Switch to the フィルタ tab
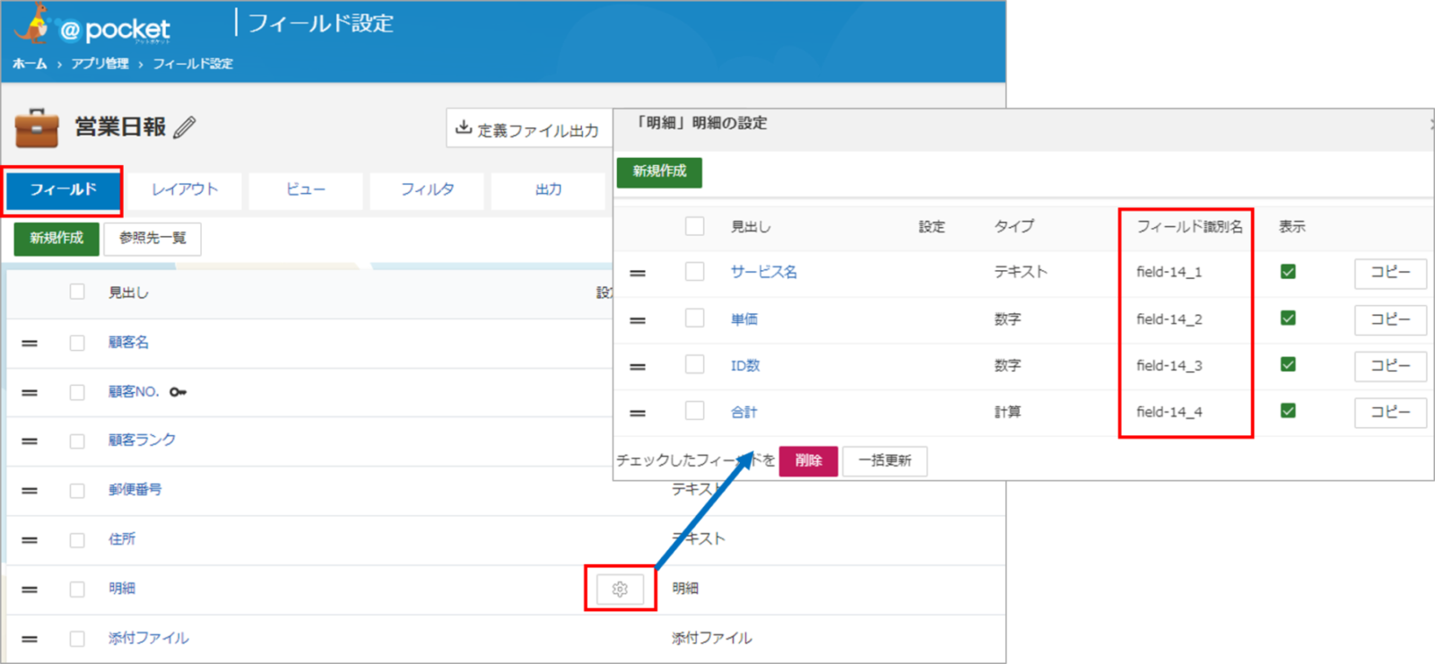The image size is (1435, 664). click(x=427, y=190)
